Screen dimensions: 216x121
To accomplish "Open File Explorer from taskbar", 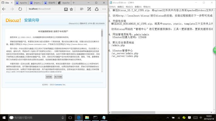I will tap(87, 118).
